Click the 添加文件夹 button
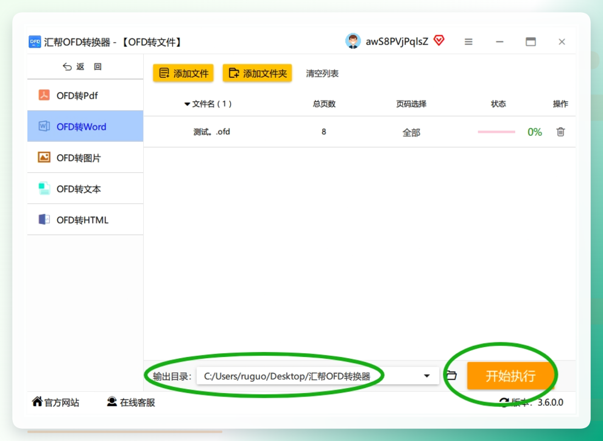 (x=257, y=73)
